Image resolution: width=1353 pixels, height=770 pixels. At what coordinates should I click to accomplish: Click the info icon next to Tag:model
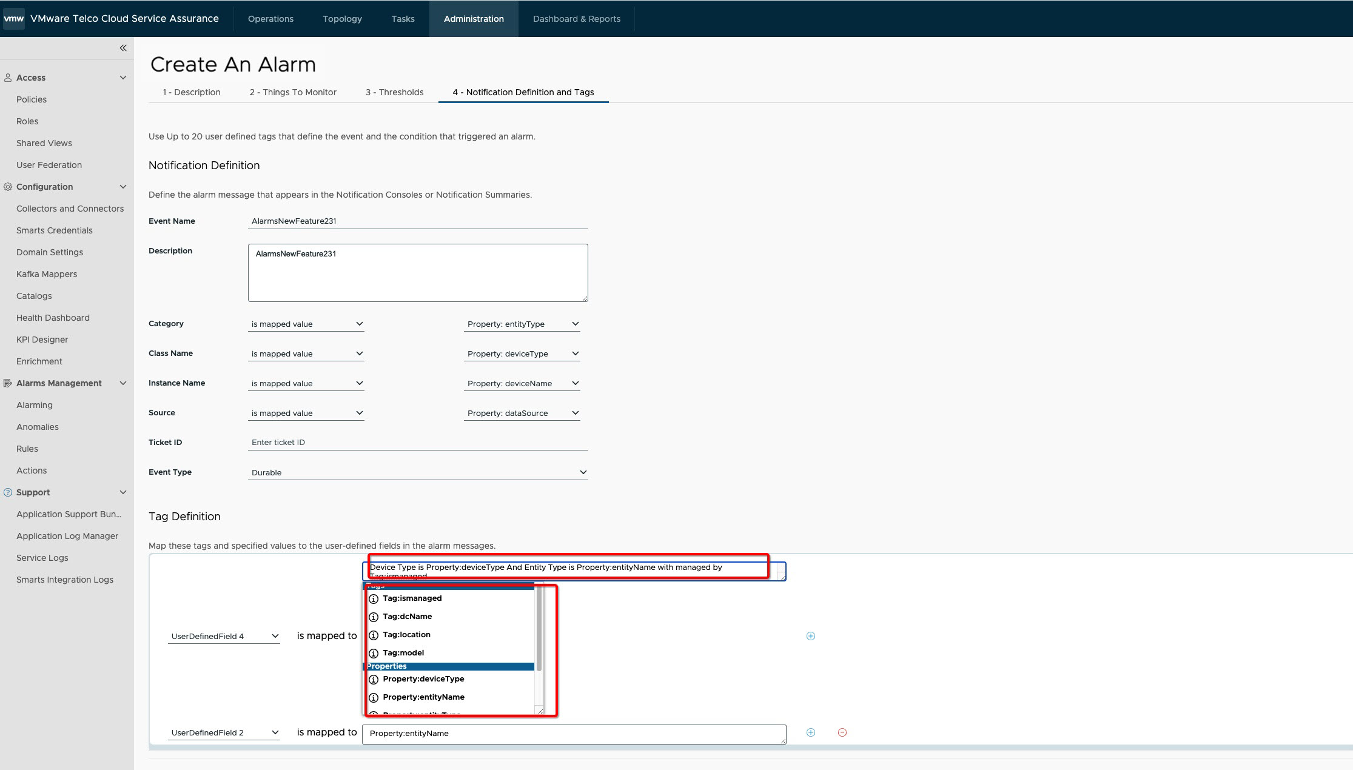tap(374, 652)
